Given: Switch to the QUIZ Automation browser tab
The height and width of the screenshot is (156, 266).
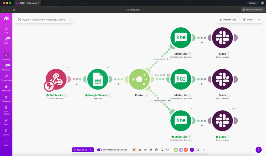Looking at the screenshot, I should click(29, 3).
